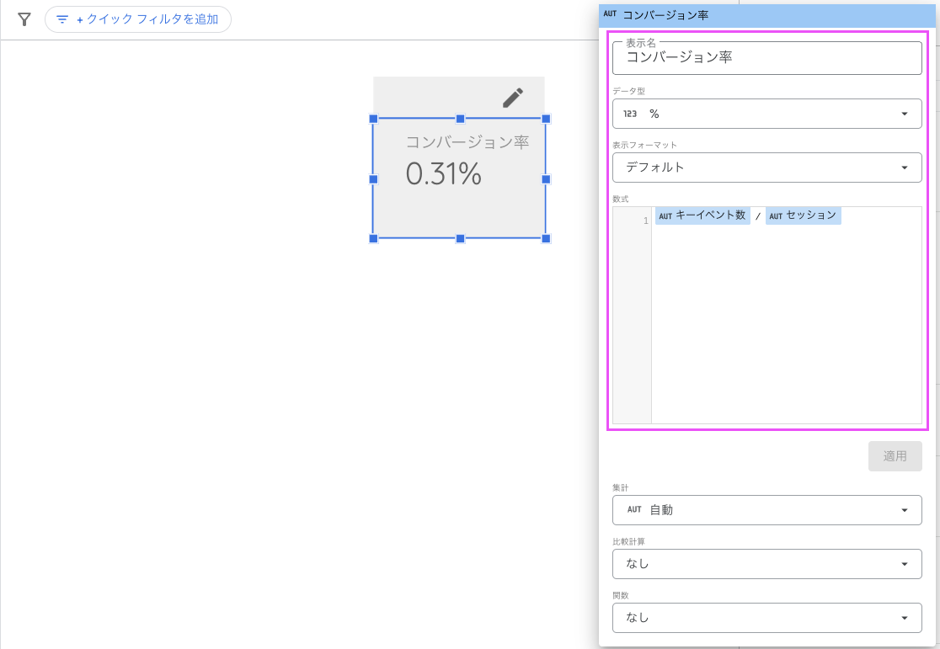
Task: Click the AUT icon in panel header
Action: [611, 13]
